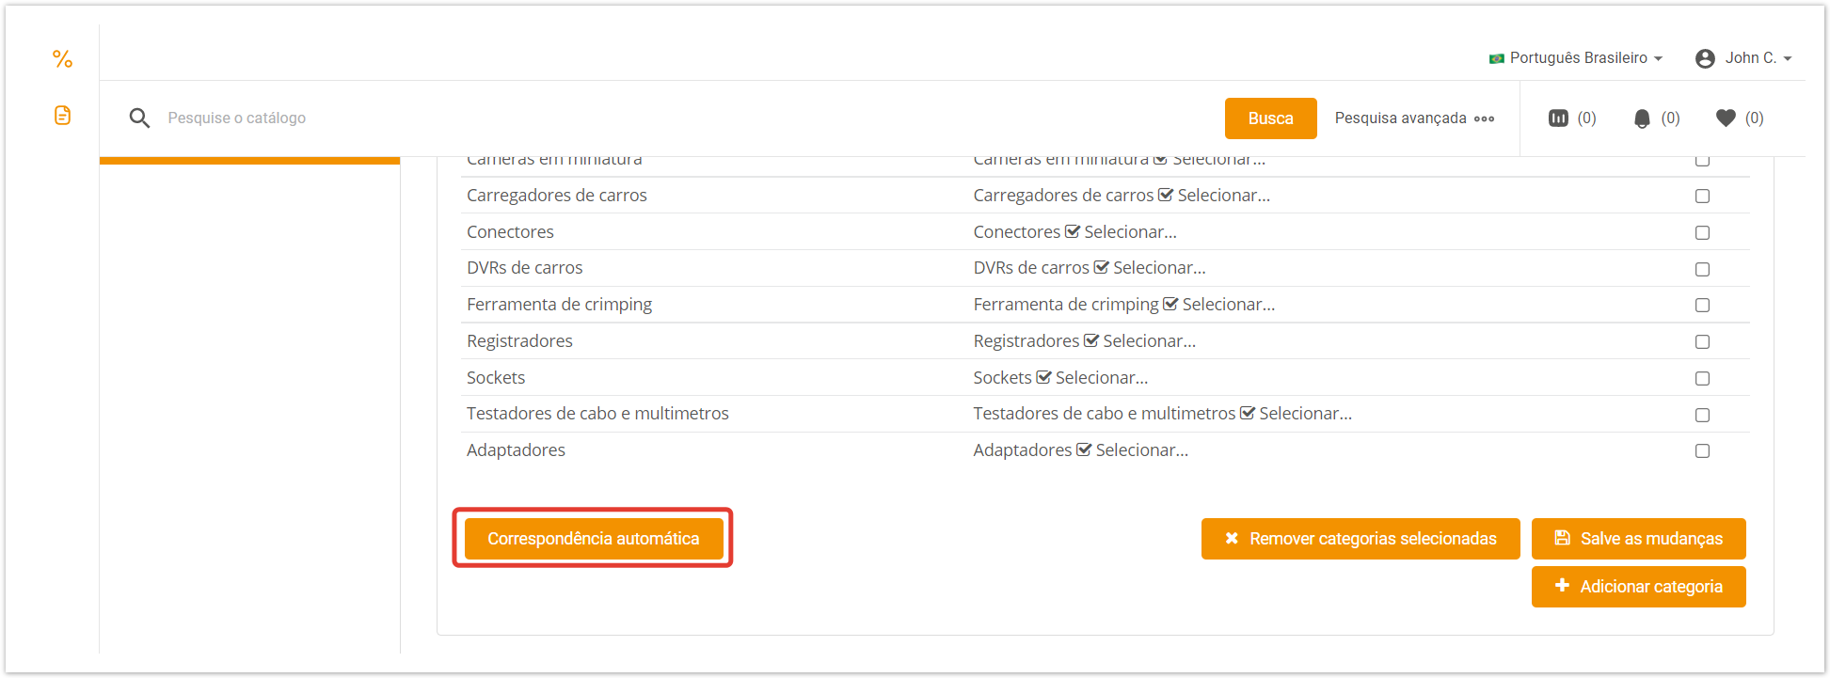Check the Carregadores de carros row checkbox
Viewport: 1830px width, 678px height.
point(1702,197)
